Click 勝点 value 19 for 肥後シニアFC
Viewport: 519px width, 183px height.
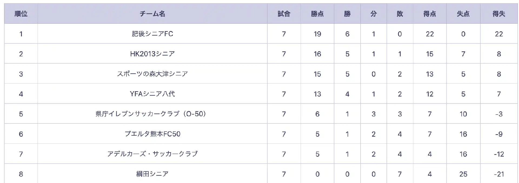317,34
